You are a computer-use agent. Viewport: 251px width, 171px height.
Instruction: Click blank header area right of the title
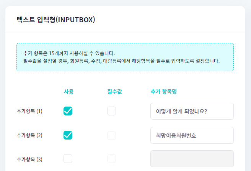172,20
